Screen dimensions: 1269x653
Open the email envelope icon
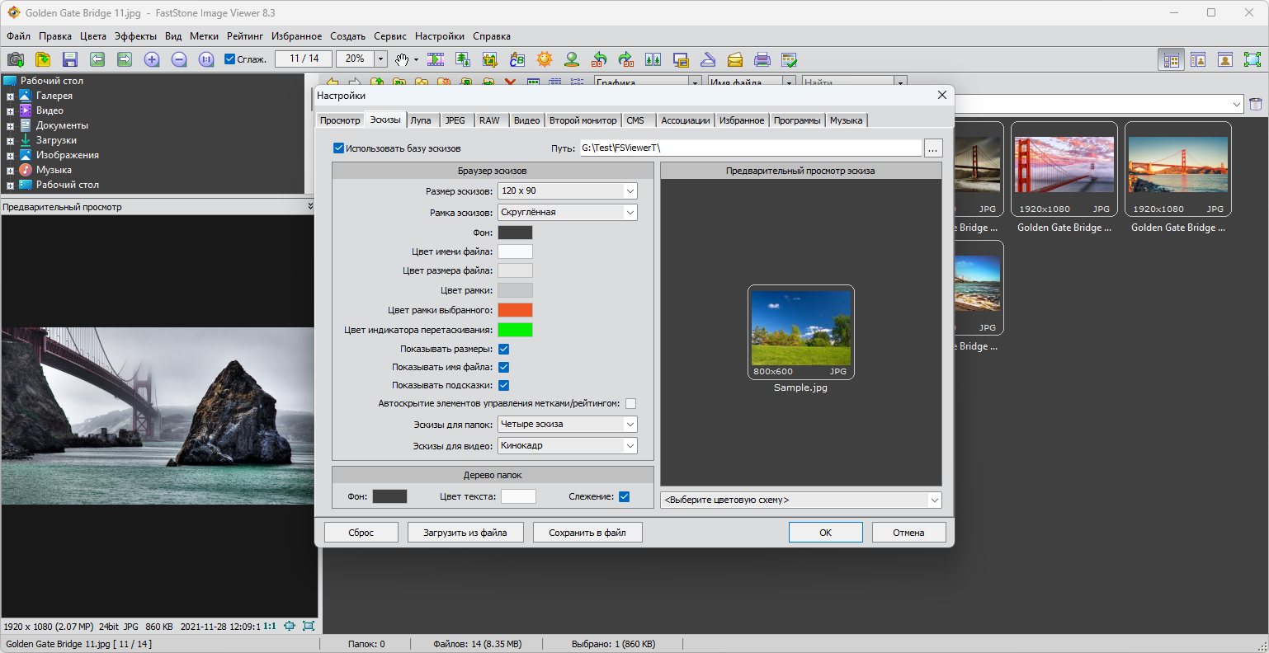tap(734, 59)
